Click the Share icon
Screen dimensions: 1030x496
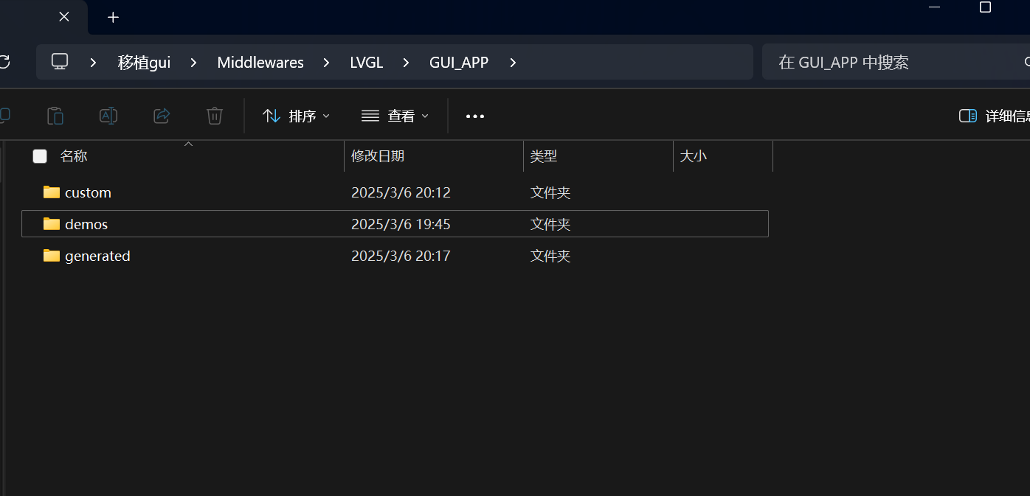162,116
